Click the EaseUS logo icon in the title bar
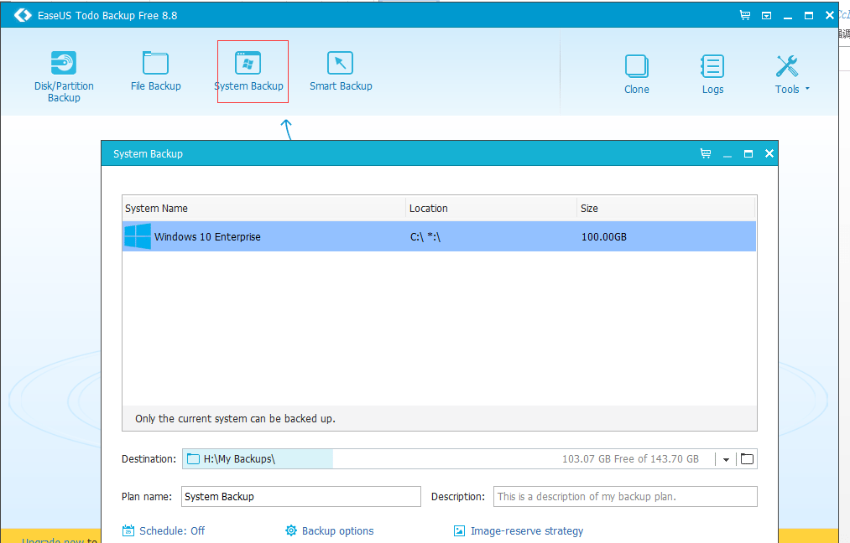This screenshot has width=850, height=543. tap(22, 15)
